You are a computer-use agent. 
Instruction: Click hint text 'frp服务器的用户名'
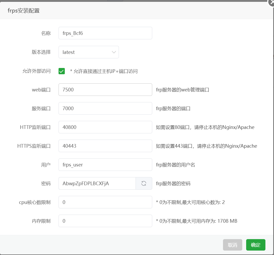click(175, 165)
